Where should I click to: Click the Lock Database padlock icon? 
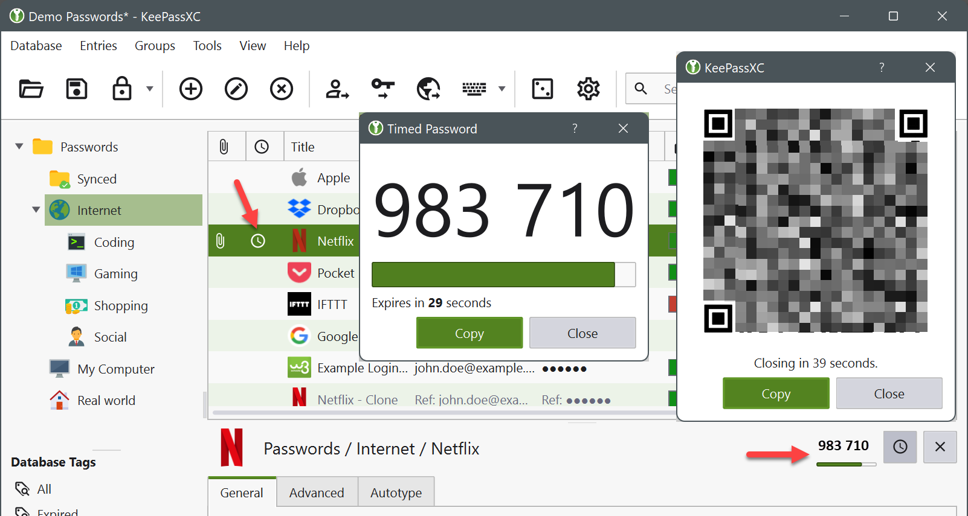tap(122, 89)
